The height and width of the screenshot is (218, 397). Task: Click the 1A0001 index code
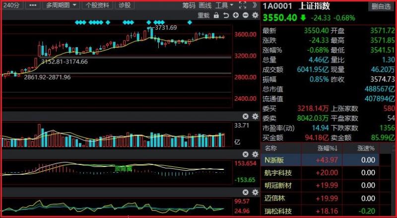tap(277, 6)
